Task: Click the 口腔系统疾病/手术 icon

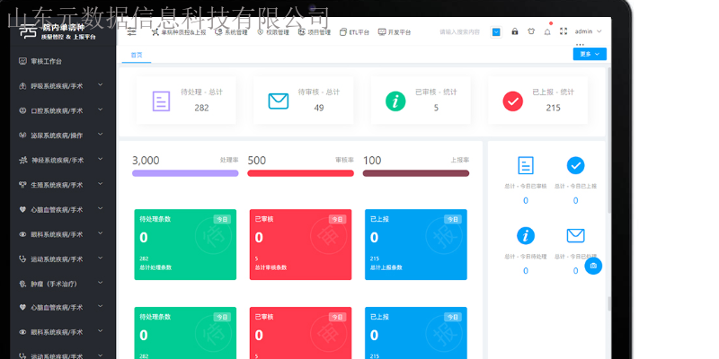Action: [22, 110]
